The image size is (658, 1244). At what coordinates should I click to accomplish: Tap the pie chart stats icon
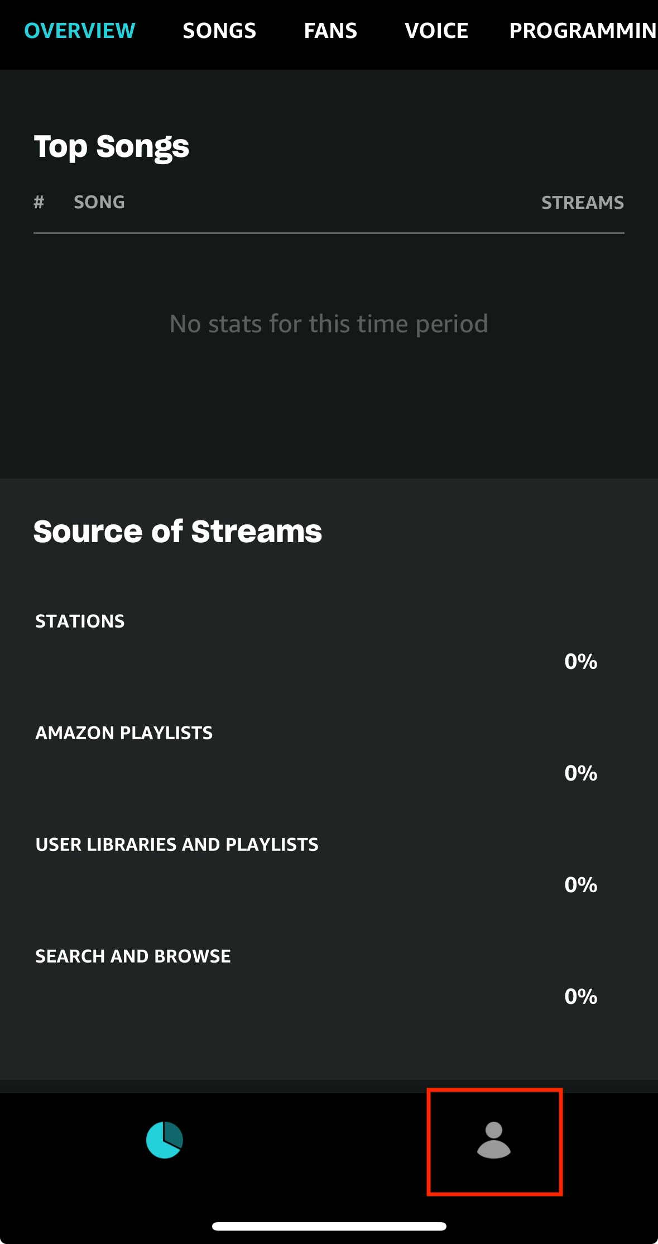pyautogui.click(x=165, y=1140)
